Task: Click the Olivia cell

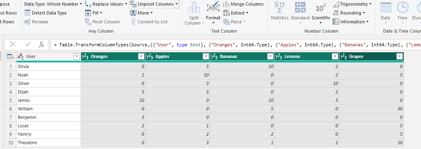Action: [x=48, y=66]
